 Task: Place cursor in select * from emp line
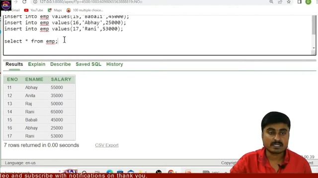[31, 41]
